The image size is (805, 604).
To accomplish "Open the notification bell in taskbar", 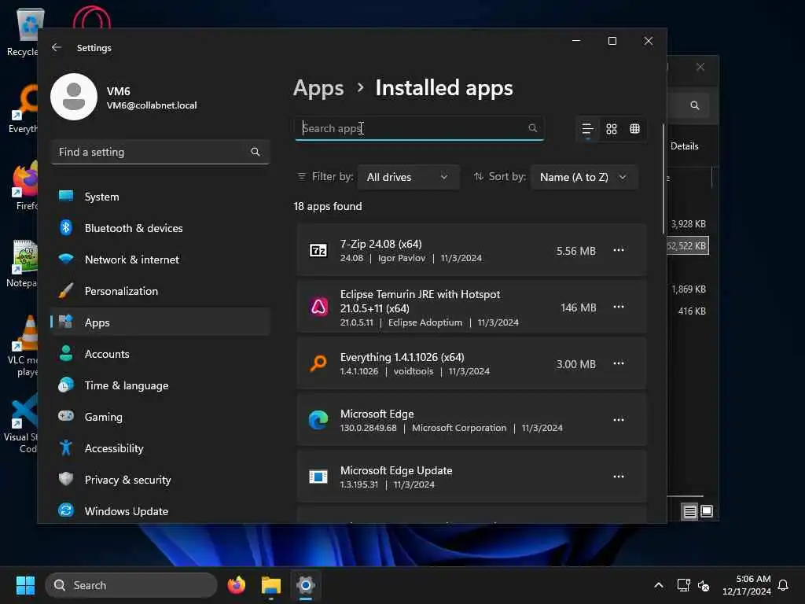I will coord(783,585).
